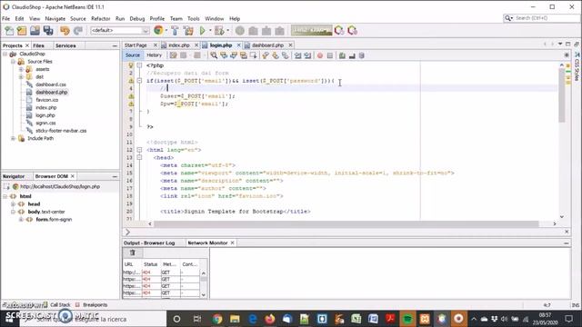Click the Undo toolbar icon
This screenshot has width=582, height=327.
[x=65, y=30]
